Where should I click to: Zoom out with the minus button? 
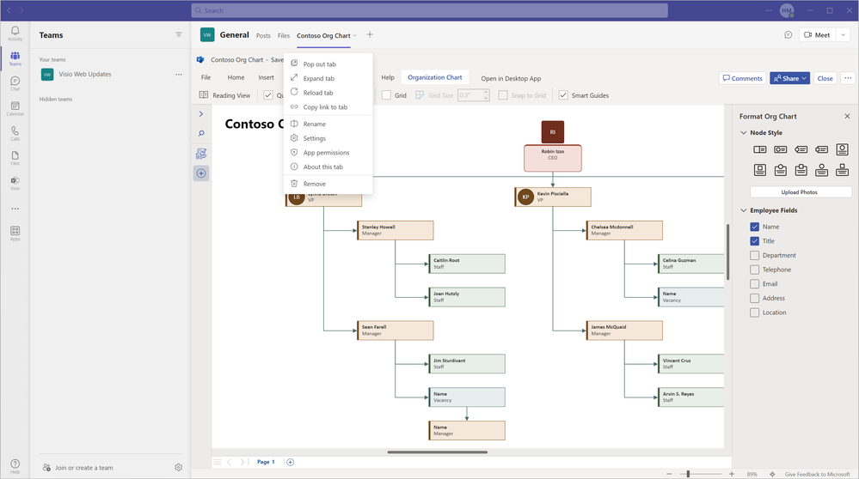coord(669,474)
